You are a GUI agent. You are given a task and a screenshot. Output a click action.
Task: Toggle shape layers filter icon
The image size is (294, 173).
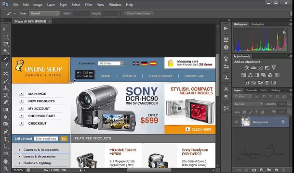point(277,96)
